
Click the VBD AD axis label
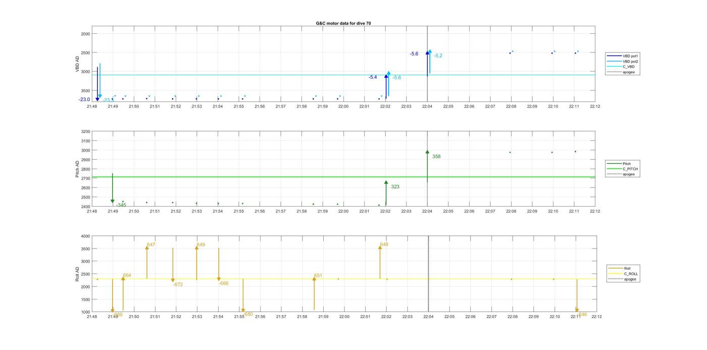pyautogui.click(x=78, y=64)
